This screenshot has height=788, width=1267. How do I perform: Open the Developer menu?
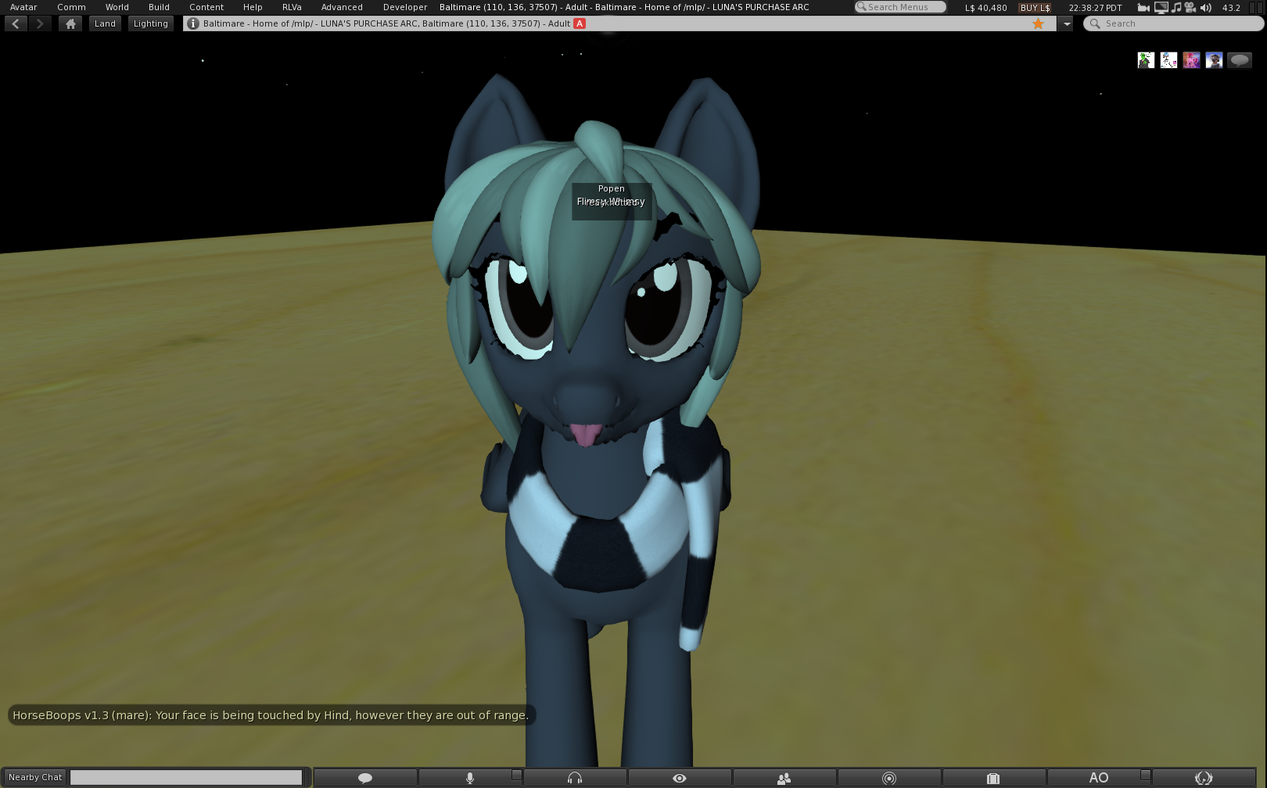coord(405,7)
